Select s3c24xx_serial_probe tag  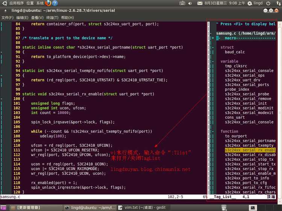247,94
